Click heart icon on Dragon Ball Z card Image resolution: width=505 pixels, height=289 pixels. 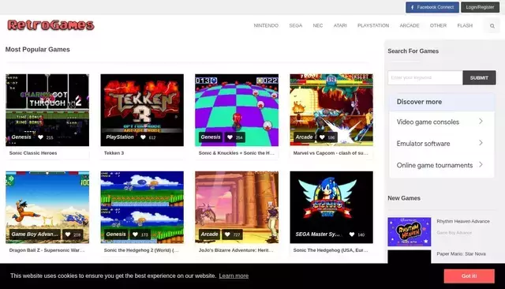click(x=68, y=235)
